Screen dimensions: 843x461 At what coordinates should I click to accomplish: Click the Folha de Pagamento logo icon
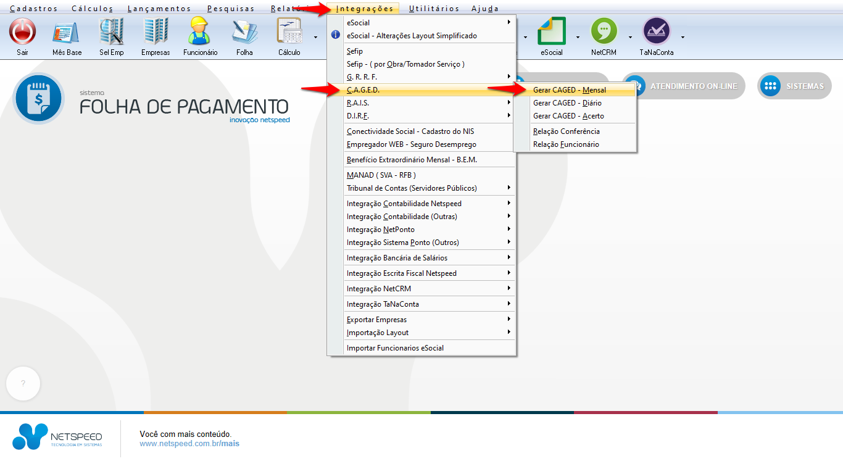tap(38, 99)
